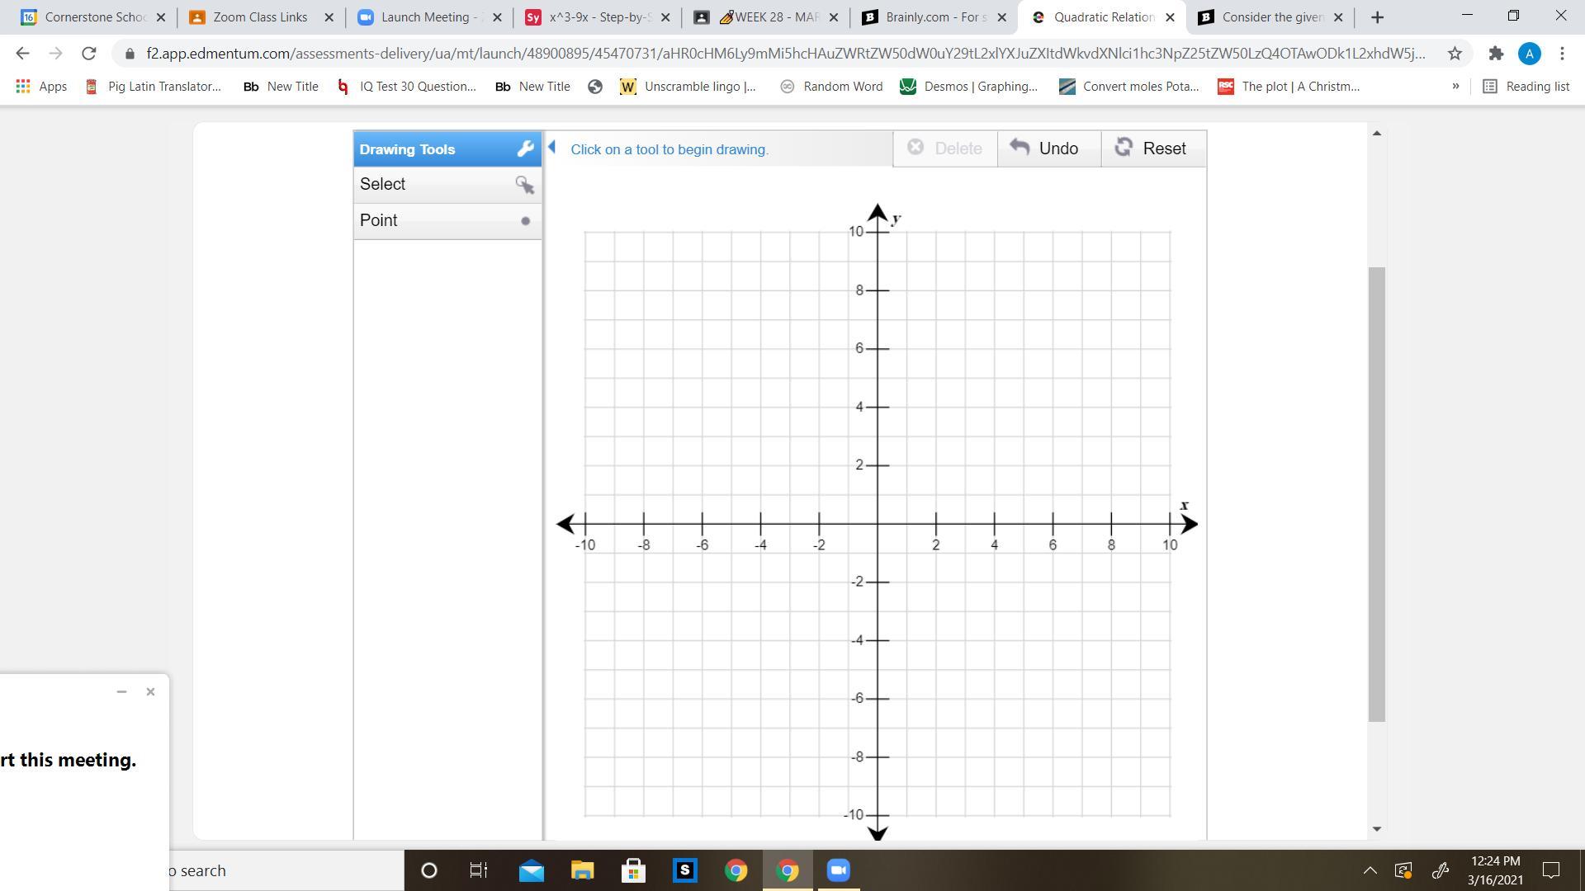Switch to Zoom Class Links tab
This screenshot has height=891, width=1585.
click(259, 16)
